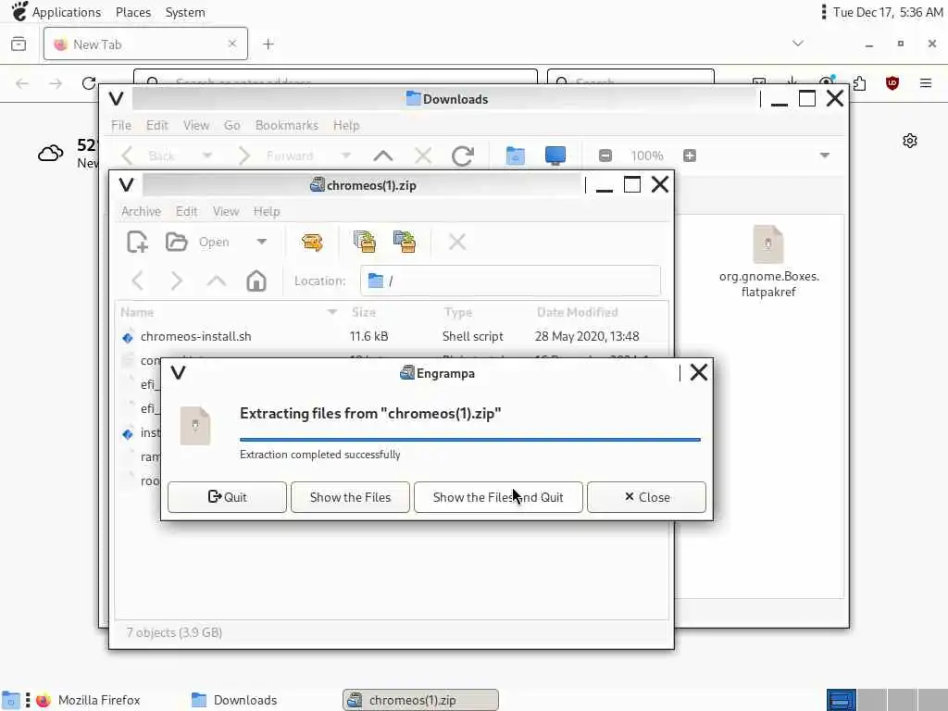Click show desktop icon in bottom panel

10,700
